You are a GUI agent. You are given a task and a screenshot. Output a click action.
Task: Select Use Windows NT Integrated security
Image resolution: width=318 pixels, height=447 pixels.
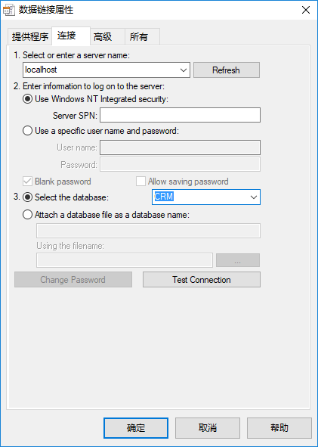pos(27,99)
